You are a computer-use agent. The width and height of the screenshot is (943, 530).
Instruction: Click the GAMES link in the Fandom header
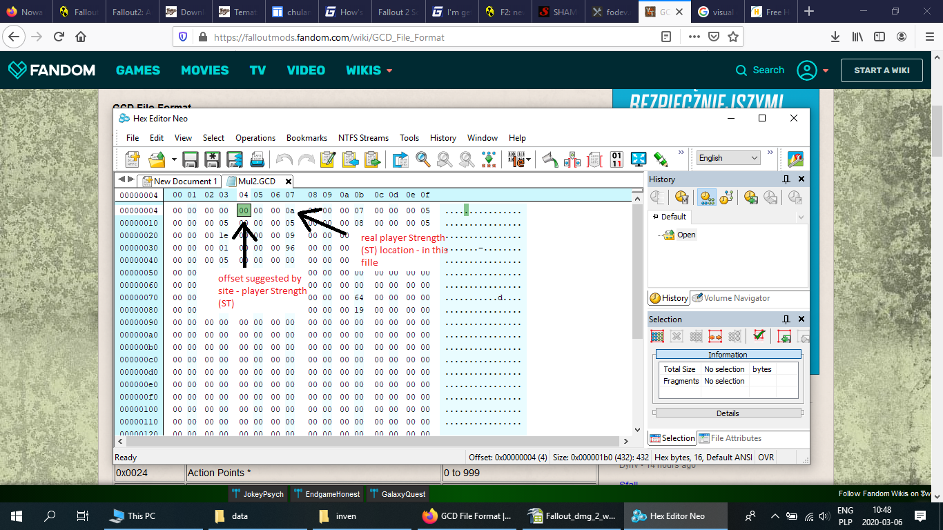pyautogui.click(x=138, y=70)
